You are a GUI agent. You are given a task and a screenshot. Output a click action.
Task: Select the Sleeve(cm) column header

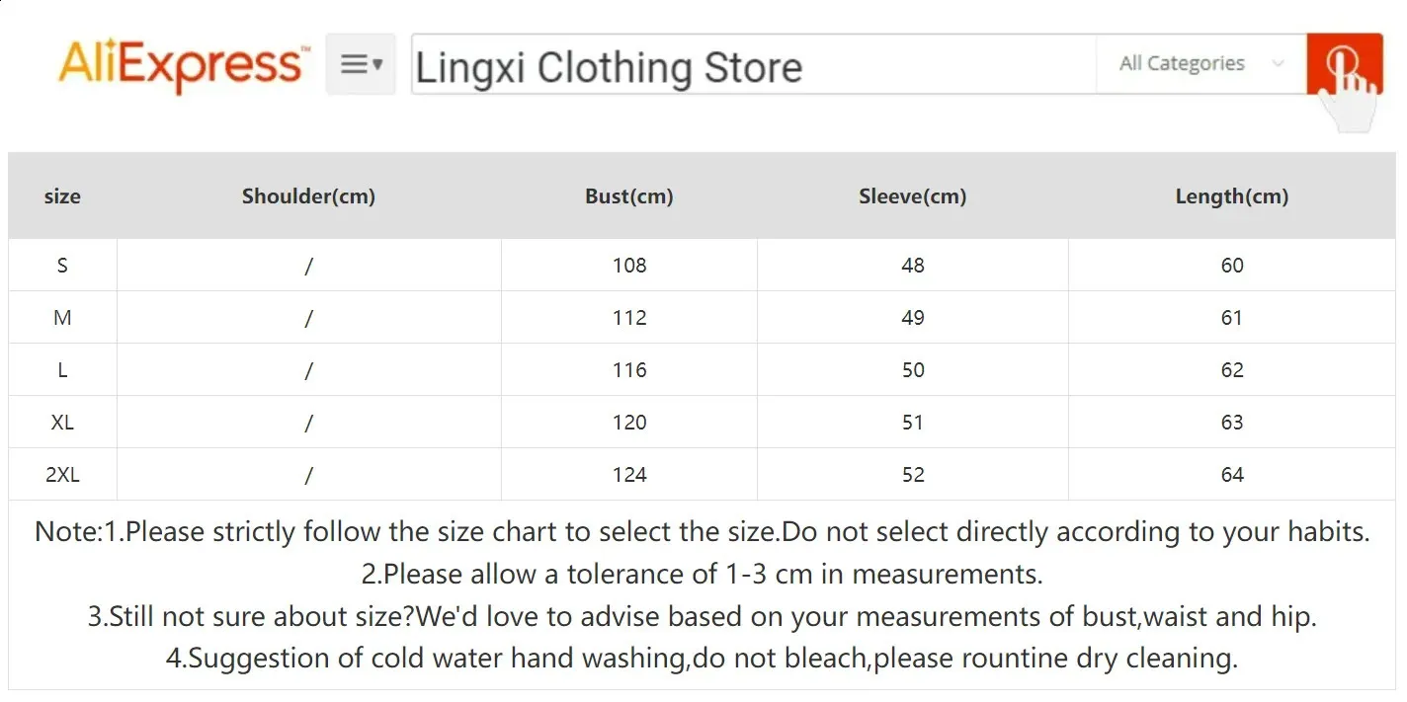click(x=912, y=196)
